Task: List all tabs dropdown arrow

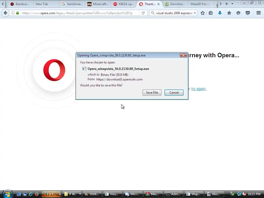Action: [232, 4]
